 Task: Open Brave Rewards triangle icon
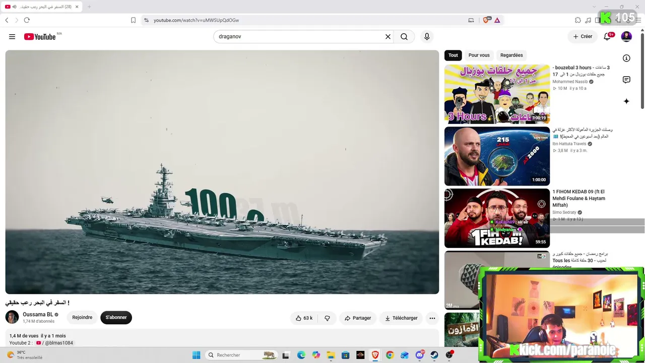497,20
